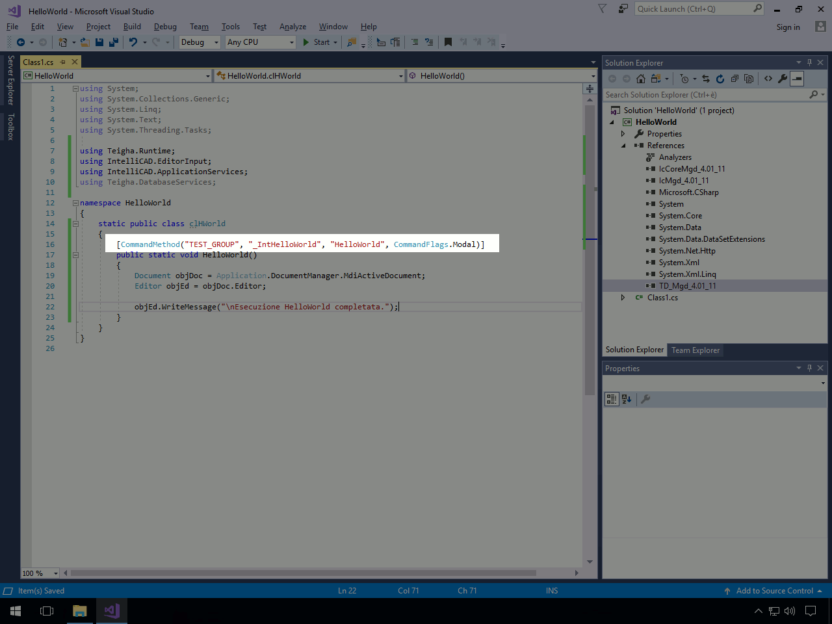Click the Sign in link
Image resolution: width=832 pixels, height=624 pixels.
pos(788,27)
